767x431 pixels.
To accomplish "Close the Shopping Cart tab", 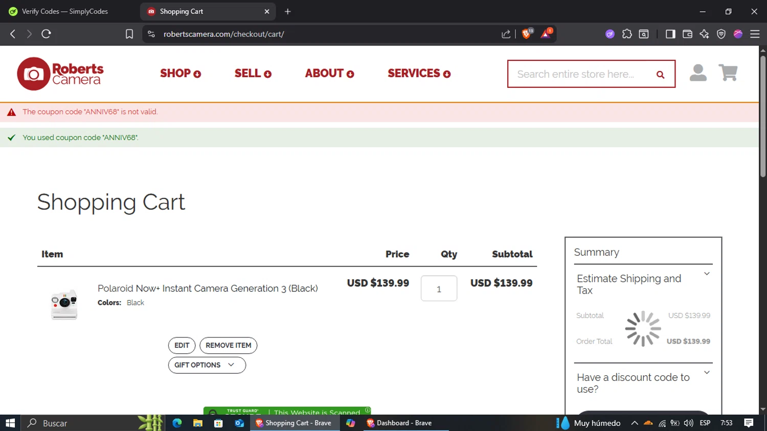I will click(267, 11).
